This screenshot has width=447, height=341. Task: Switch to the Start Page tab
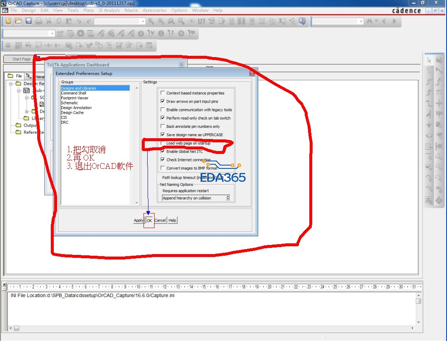(21, 59)
